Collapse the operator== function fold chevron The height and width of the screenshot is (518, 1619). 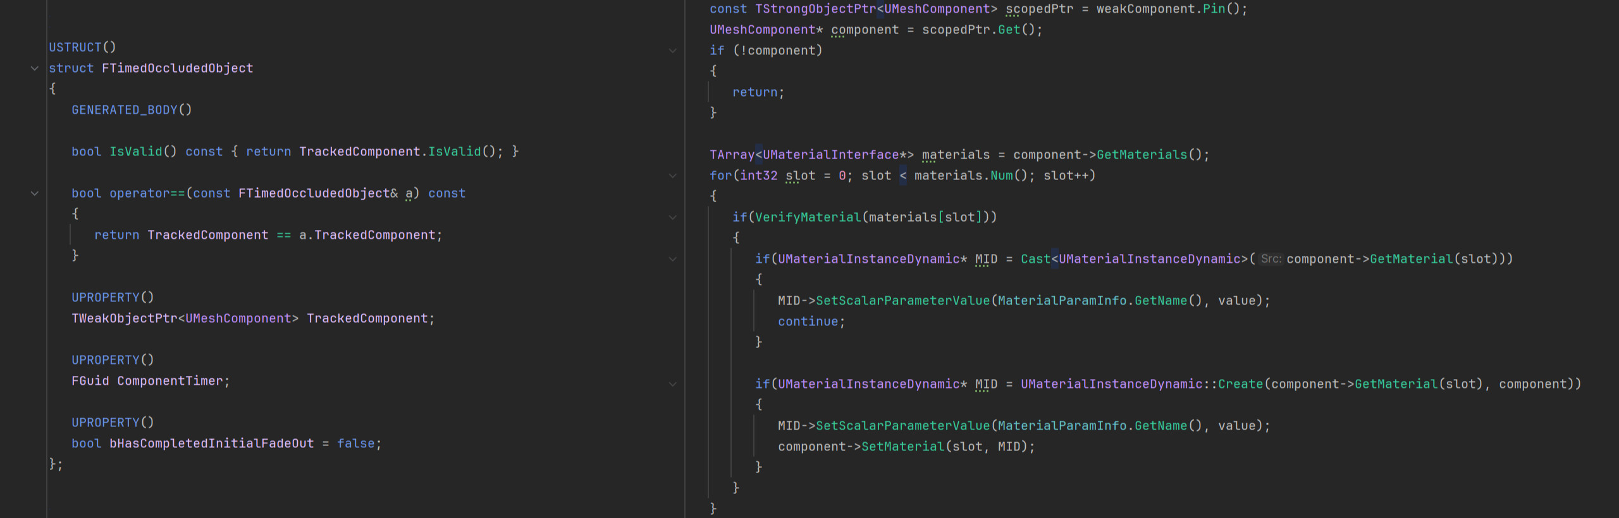click(x=35, y=193)
